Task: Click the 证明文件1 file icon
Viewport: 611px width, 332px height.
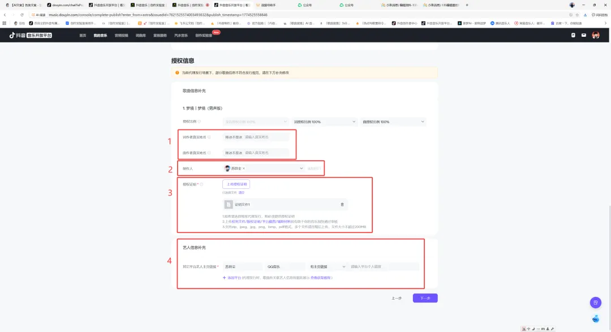Action: (229, 204)
